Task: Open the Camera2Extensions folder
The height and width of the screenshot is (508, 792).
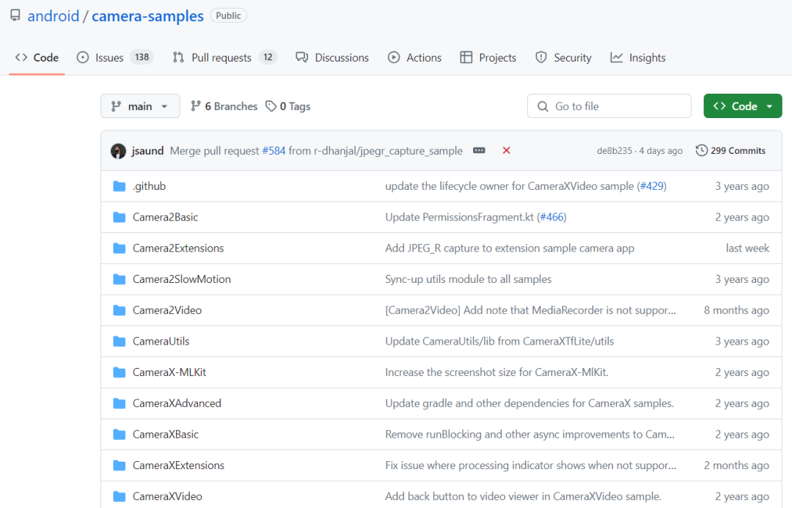Action: pyautogui.click(x=177, y=249)
